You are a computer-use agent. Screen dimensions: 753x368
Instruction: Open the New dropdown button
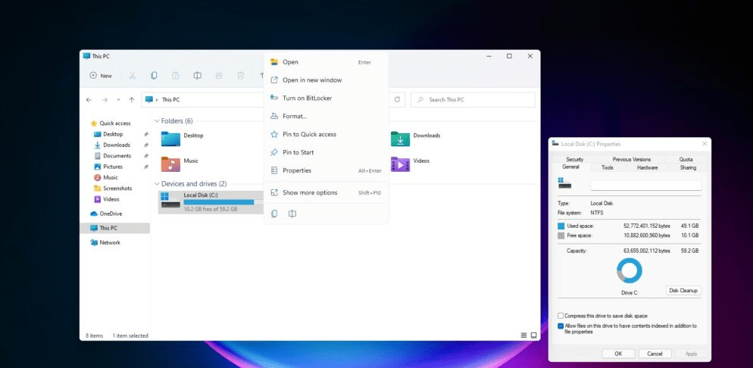[x=101, y=76]
